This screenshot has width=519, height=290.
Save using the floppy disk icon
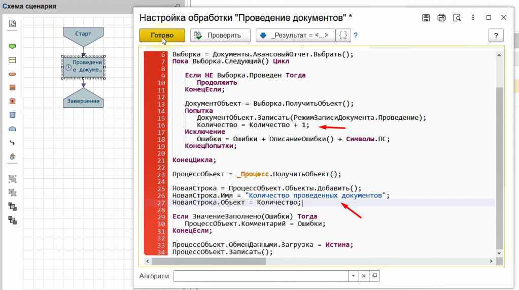tap(426, 18)
